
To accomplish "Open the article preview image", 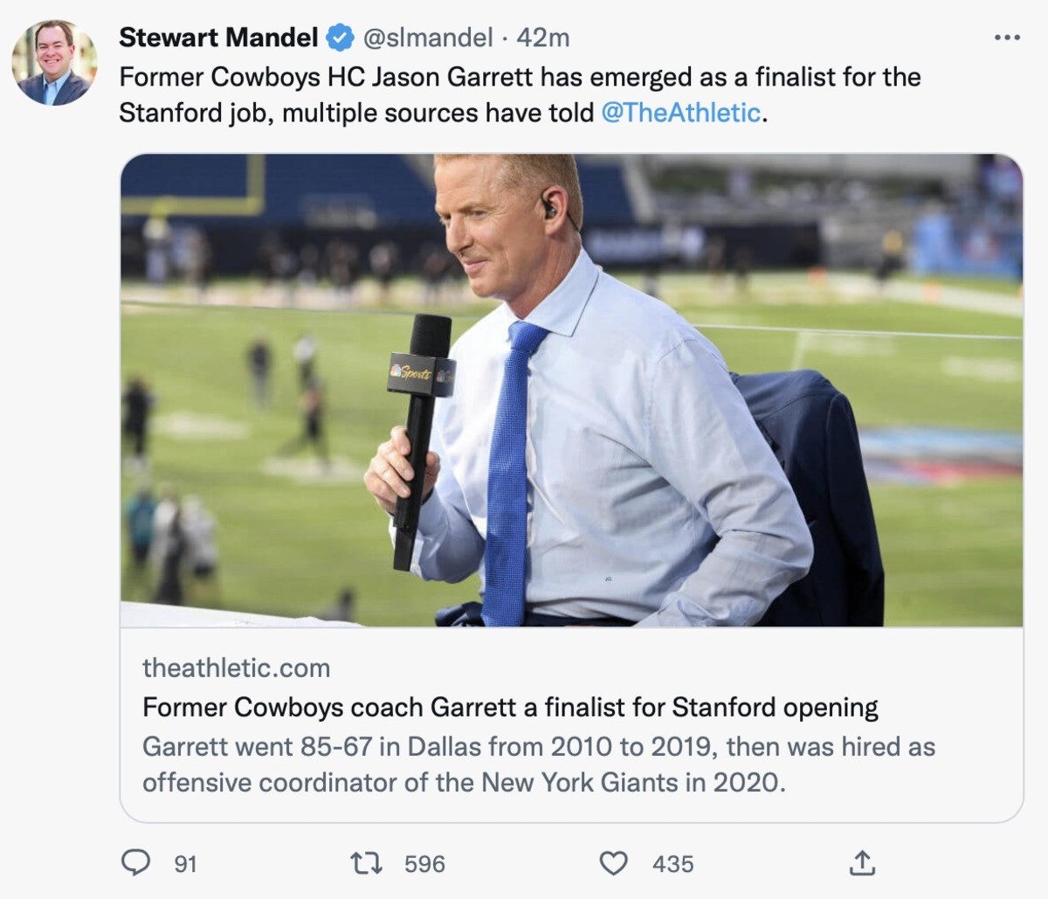I will pyautogui.click(x=571, y=390).
